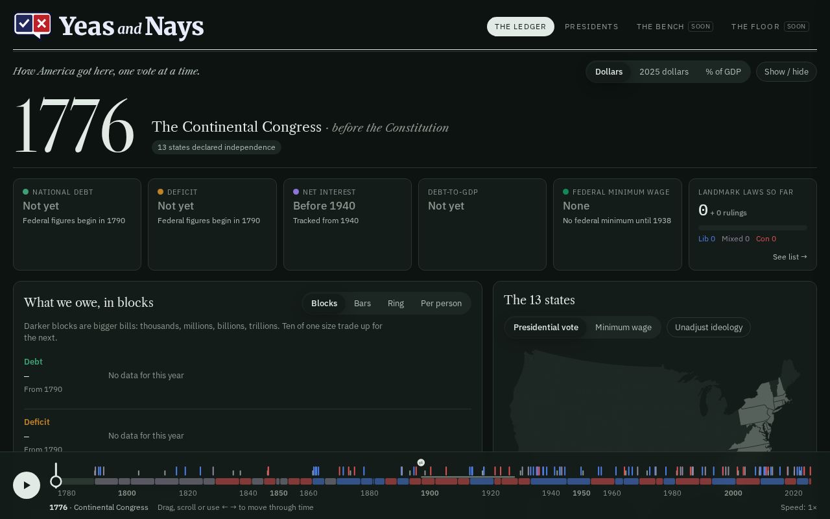
Task: Select the Dollars unit option
Action: point(609,71)
